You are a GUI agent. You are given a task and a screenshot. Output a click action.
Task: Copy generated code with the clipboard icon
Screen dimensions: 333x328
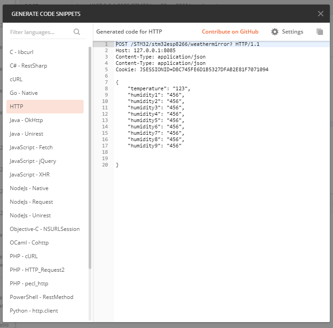pos(320,32)
